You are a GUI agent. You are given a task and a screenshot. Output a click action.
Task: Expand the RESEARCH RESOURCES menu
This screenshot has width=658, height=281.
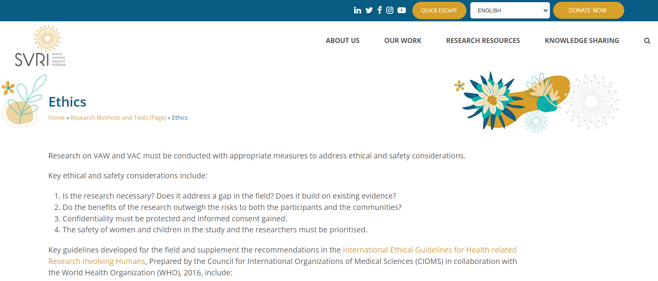(483, 40)
